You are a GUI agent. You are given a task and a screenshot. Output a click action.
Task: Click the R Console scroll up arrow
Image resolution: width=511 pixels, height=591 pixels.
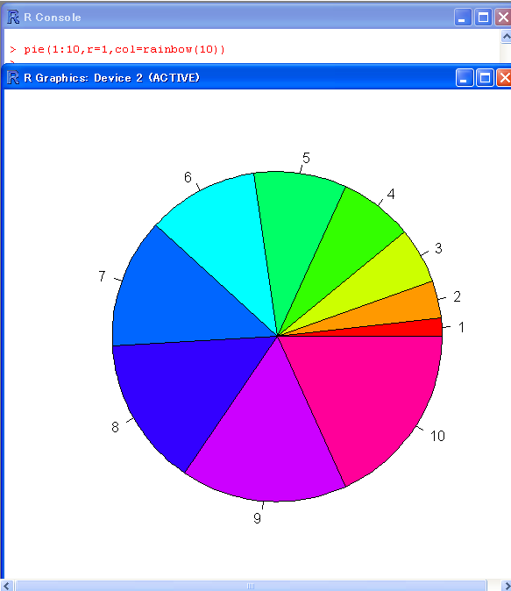click(x=506, y=37)
